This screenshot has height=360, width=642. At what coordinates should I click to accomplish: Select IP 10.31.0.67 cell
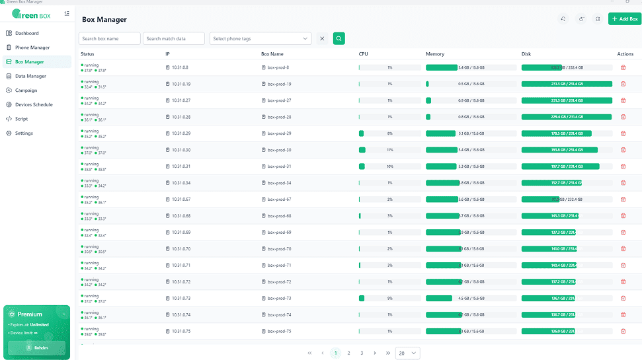[181, 199]
